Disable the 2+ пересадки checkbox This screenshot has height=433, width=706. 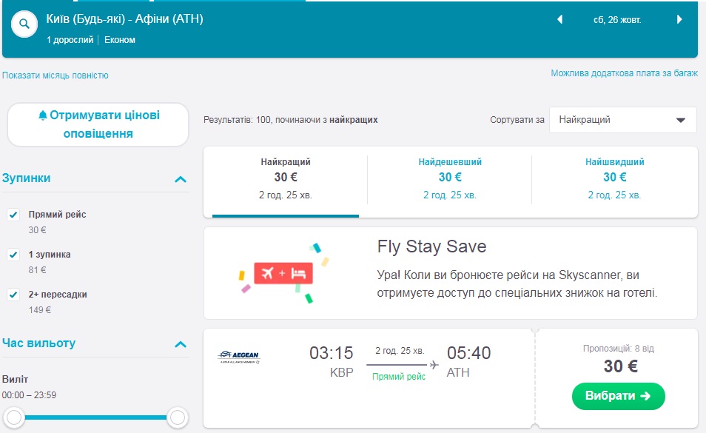pos(13,295)
